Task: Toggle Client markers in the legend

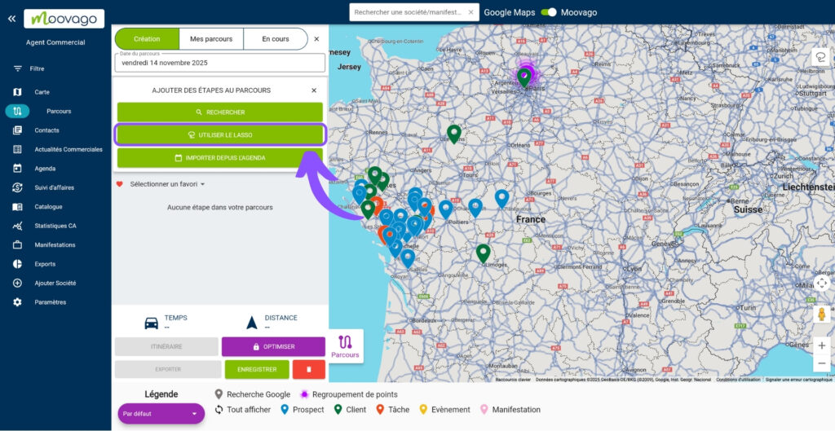Action: coord(350,410)
